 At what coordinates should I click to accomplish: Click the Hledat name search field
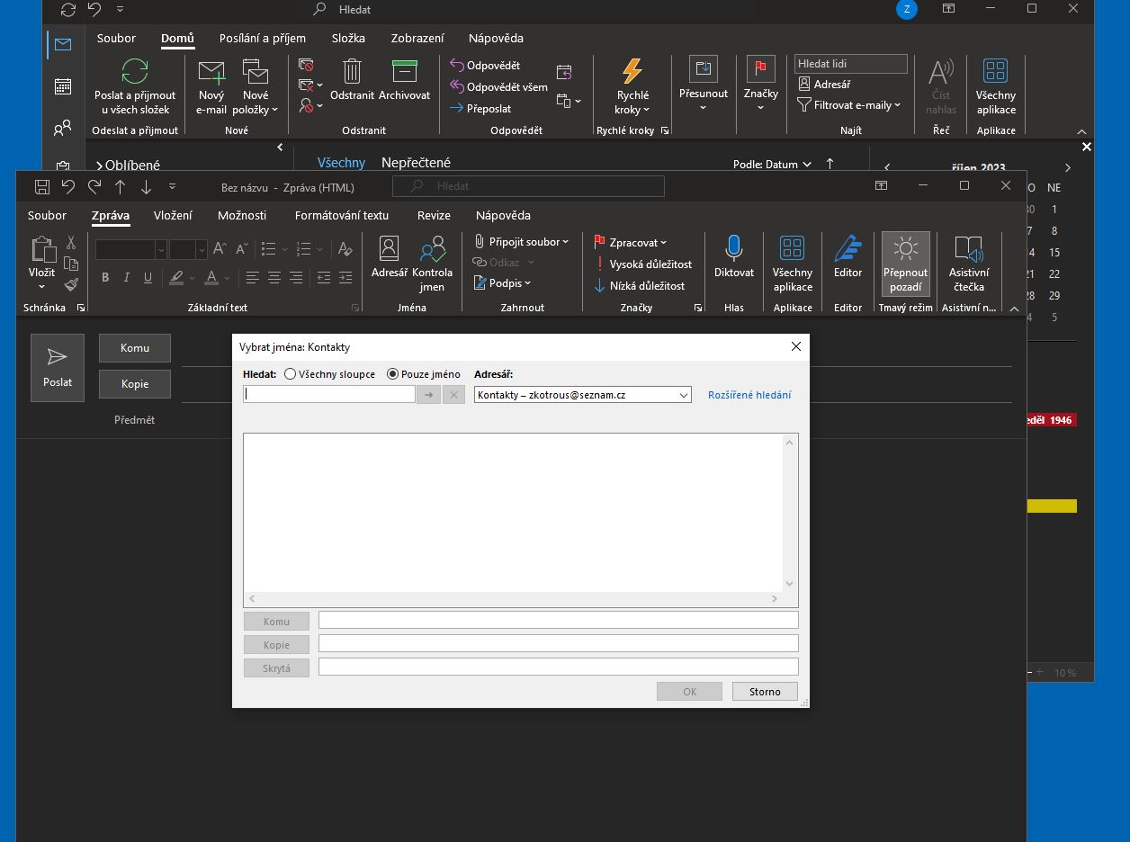329,394
